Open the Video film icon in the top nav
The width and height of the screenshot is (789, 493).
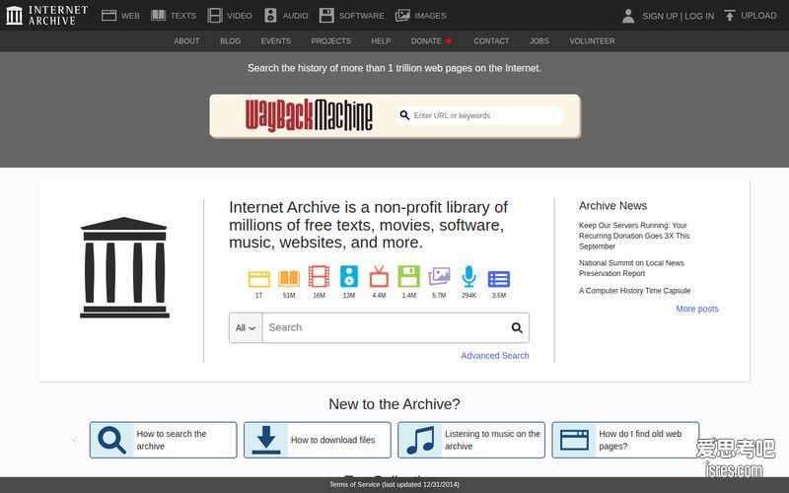[x=215, y=16]
